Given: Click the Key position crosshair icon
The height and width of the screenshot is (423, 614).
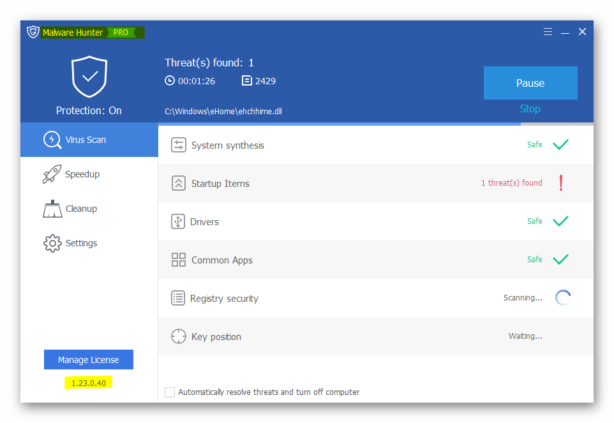Looking at the screenshot, I should click(x=179, y=336).
